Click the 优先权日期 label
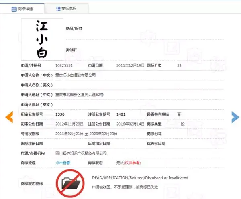241x199 pixels. coord(156,143)
